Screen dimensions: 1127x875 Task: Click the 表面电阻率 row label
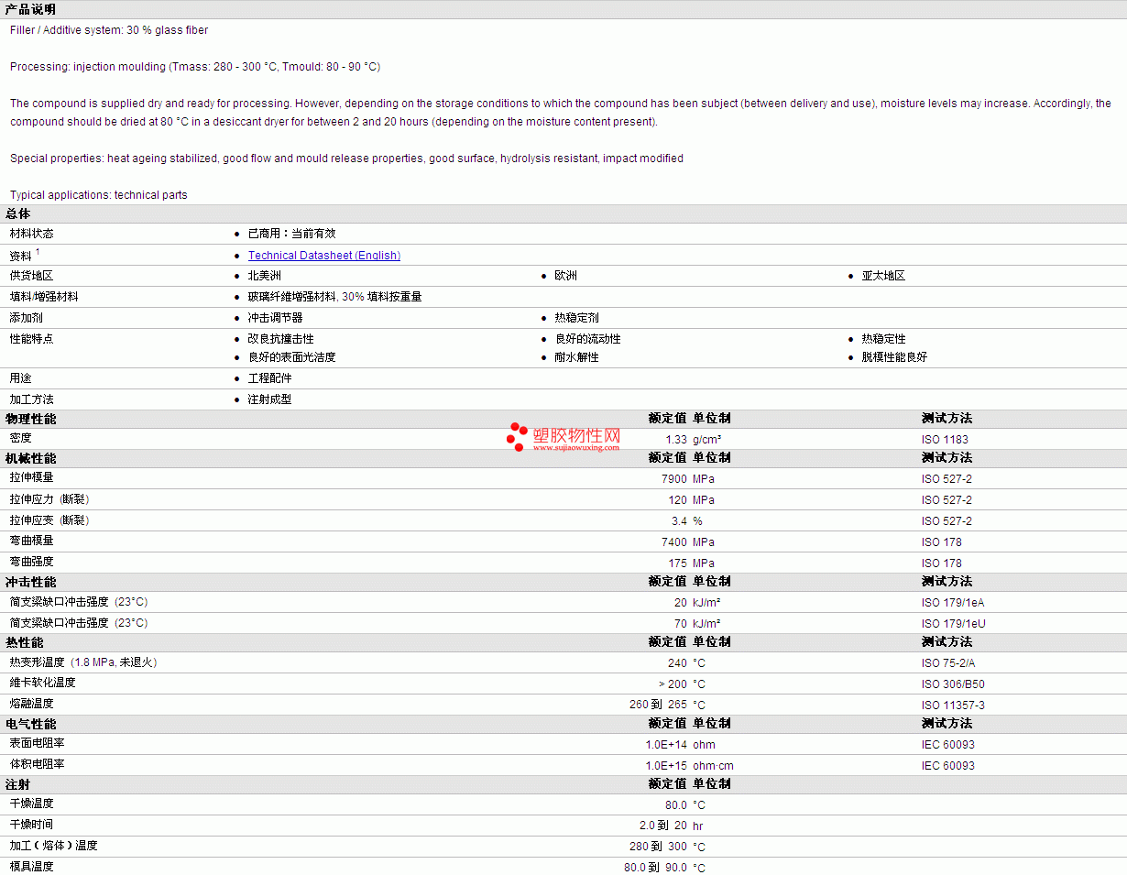[38, 744]
